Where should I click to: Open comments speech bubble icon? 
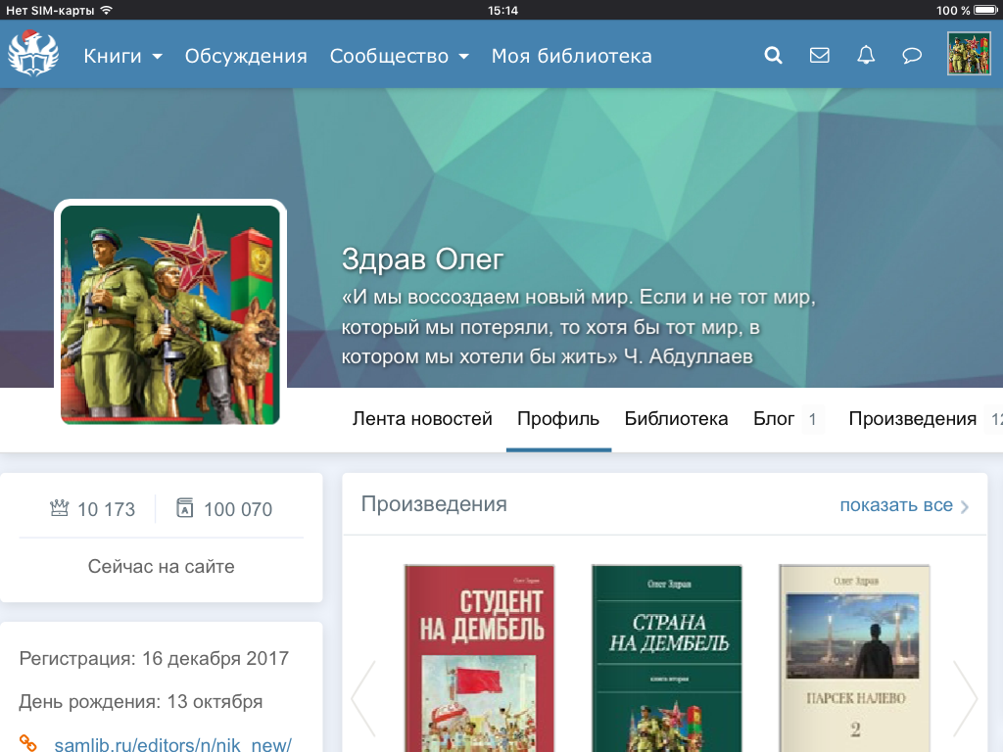912,56
